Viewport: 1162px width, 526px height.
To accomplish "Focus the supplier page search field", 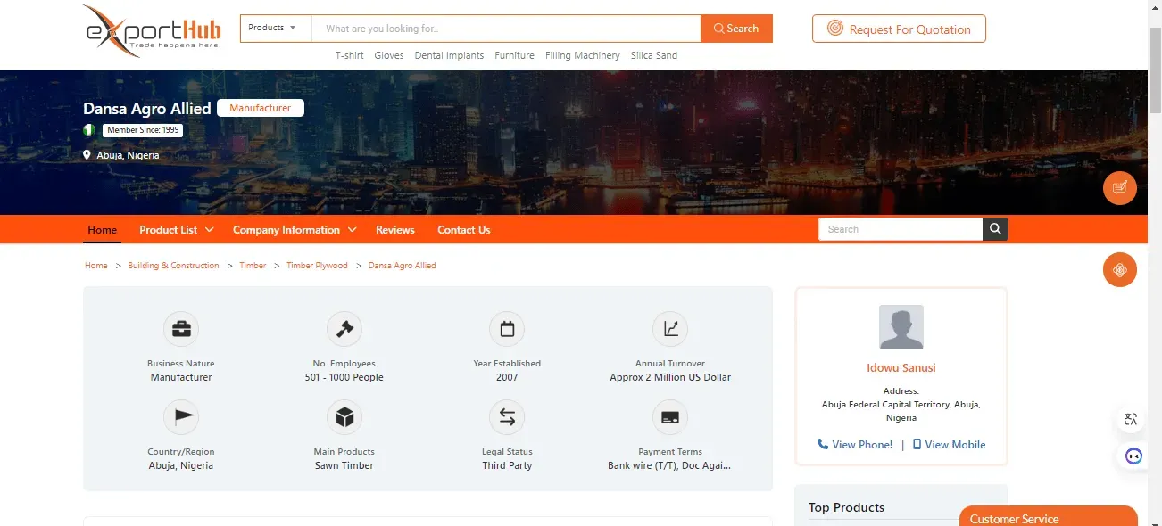I will coord(901,229).
